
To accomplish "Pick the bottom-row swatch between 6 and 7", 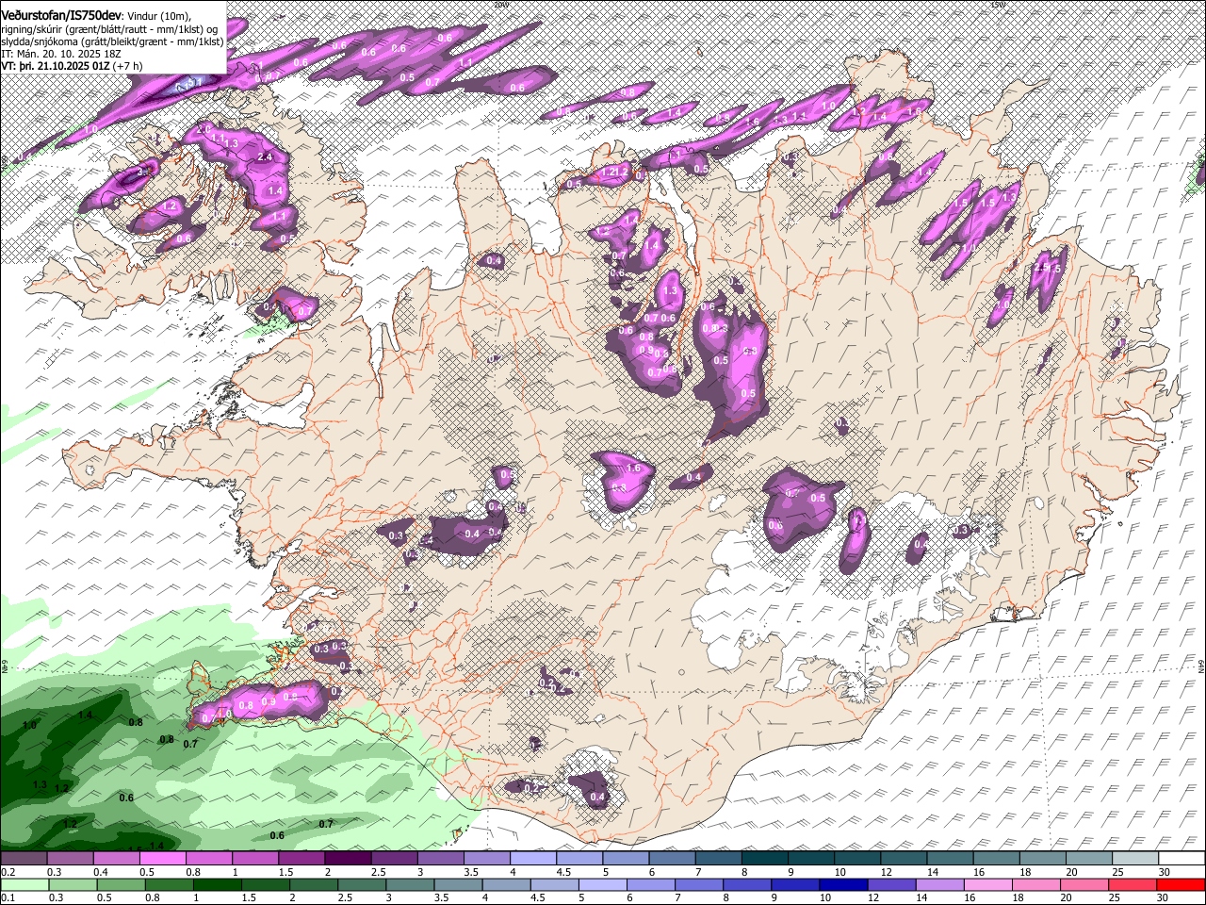I will pos(652,884).
